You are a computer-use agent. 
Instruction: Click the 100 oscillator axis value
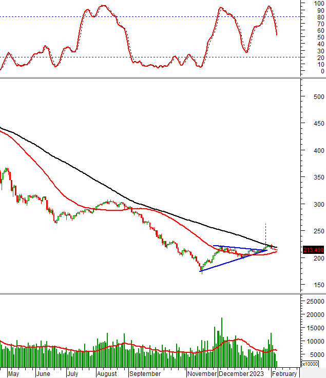click(319, 4)
